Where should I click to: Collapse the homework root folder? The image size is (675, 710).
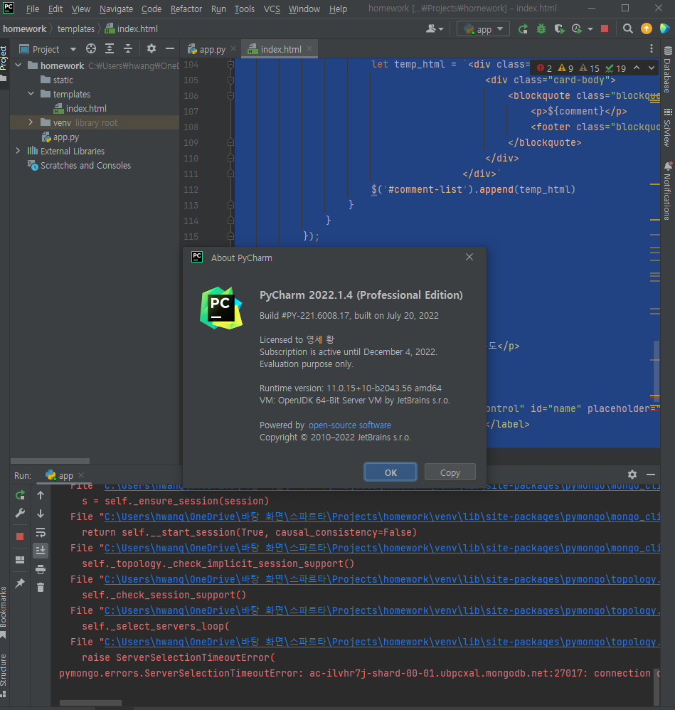[18, 65]
